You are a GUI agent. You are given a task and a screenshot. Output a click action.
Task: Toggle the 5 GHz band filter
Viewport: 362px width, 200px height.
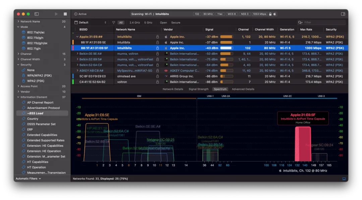click(148, 22)
